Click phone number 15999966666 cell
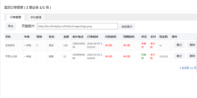 (79, 57)
